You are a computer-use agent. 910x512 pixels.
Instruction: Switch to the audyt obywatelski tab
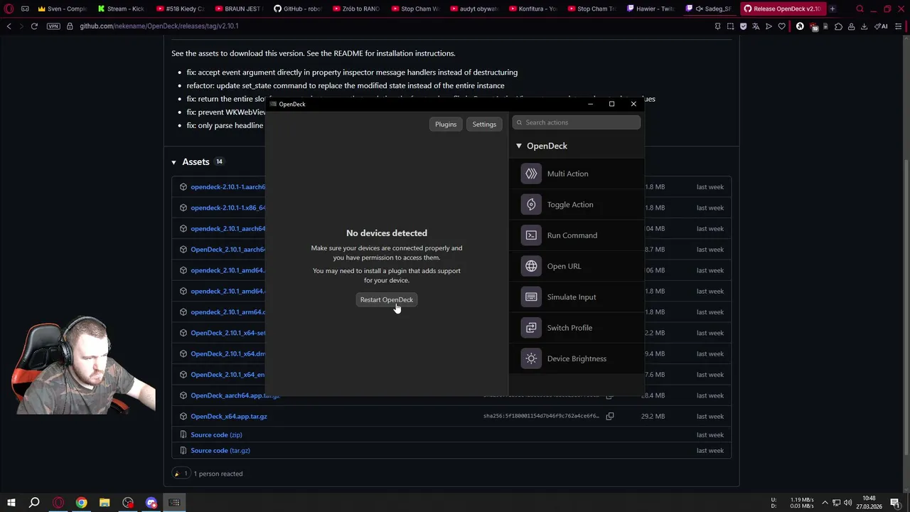pos(474,9)
